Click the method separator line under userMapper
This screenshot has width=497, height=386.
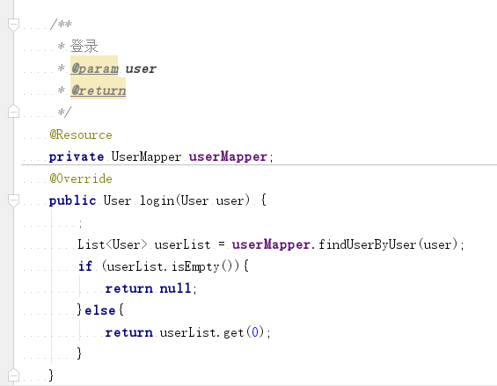(259, 165)
